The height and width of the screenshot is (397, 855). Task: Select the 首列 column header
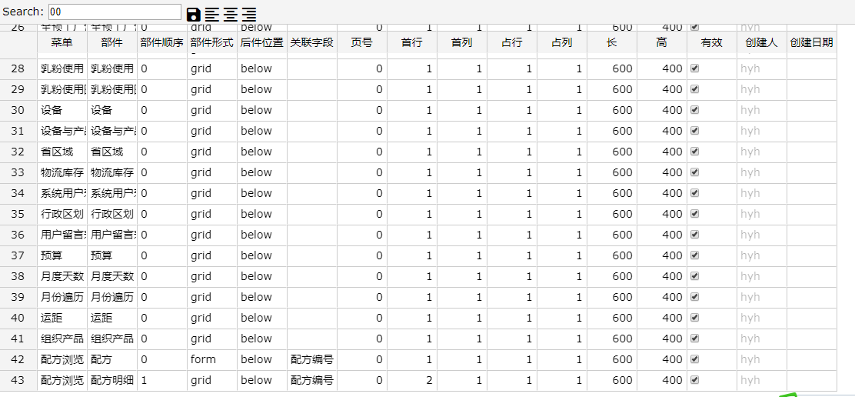[x=462, y=42]
